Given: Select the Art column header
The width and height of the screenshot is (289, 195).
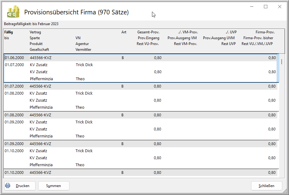Looking at the screenshot, I should coord(124,32).
